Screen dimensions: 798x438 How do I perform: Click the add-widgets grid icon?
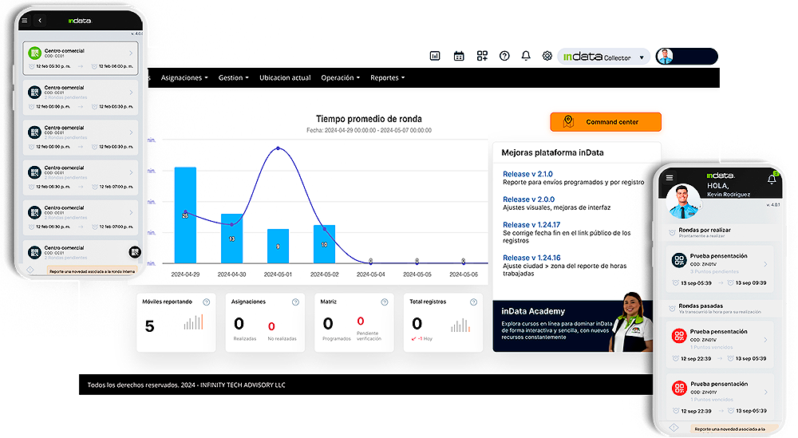click(482, 56)
